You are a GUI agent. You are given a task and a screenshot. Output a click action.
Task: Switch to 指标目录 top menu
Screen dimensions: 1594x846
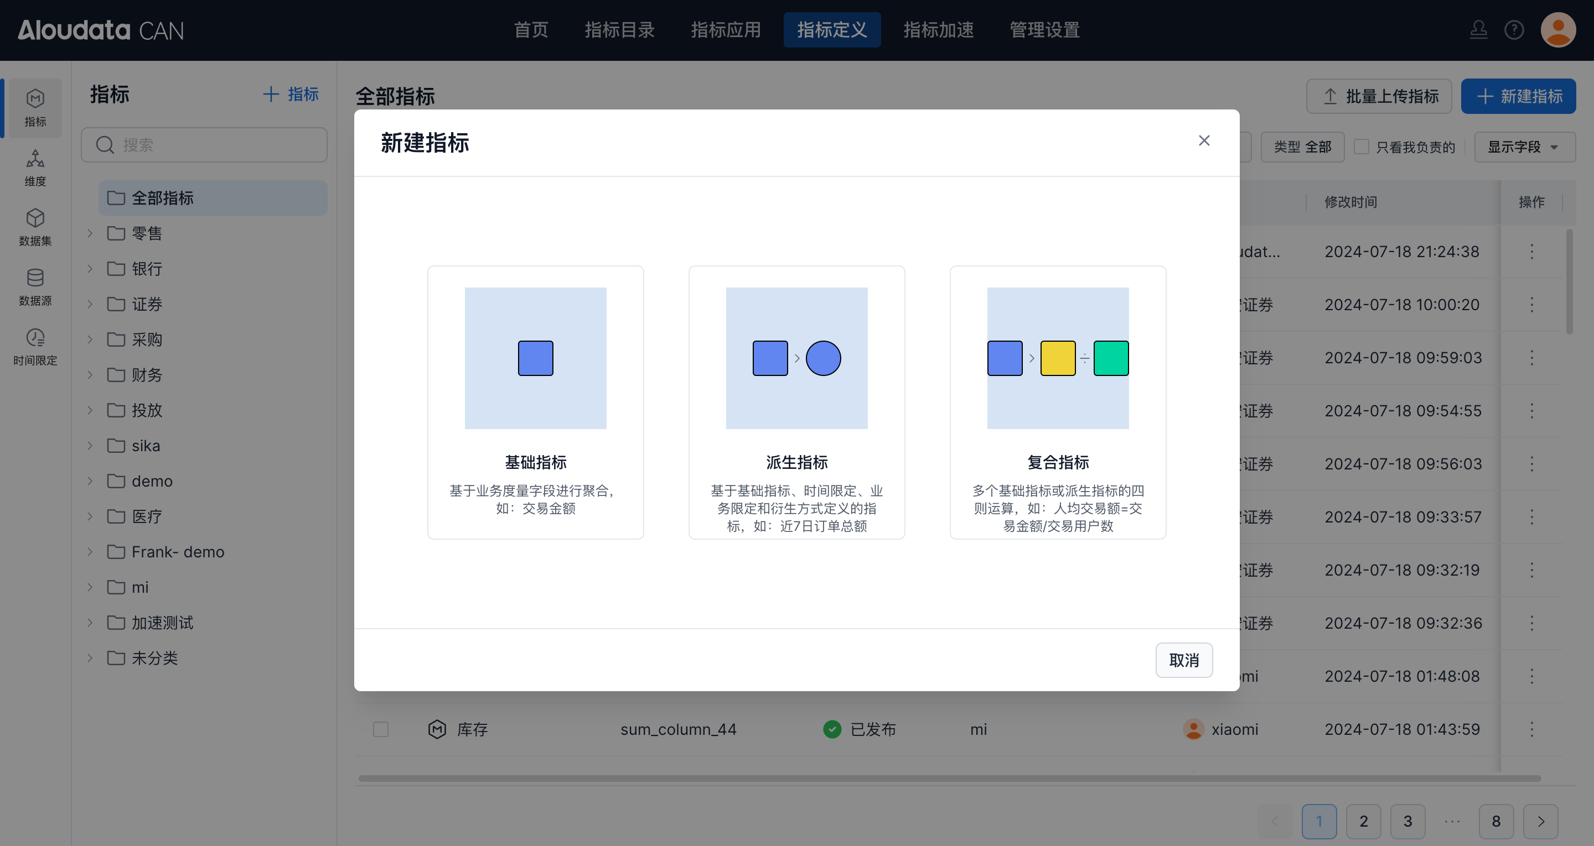click(x=619, y=30)
